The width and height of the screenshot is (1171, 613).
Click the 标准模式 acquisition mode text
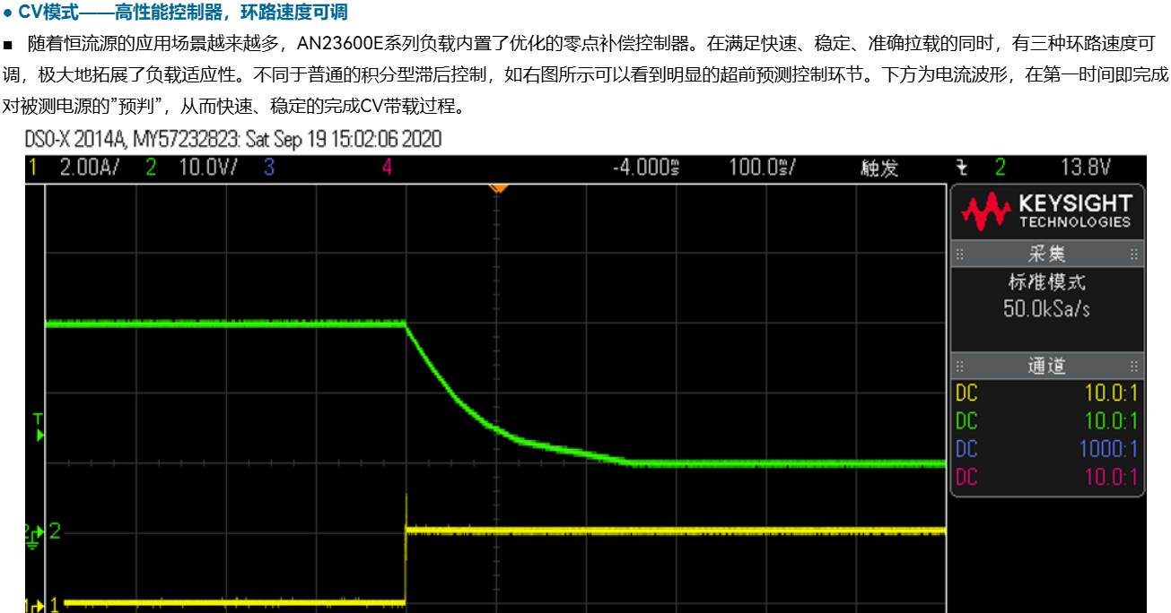pos(1046,281)
